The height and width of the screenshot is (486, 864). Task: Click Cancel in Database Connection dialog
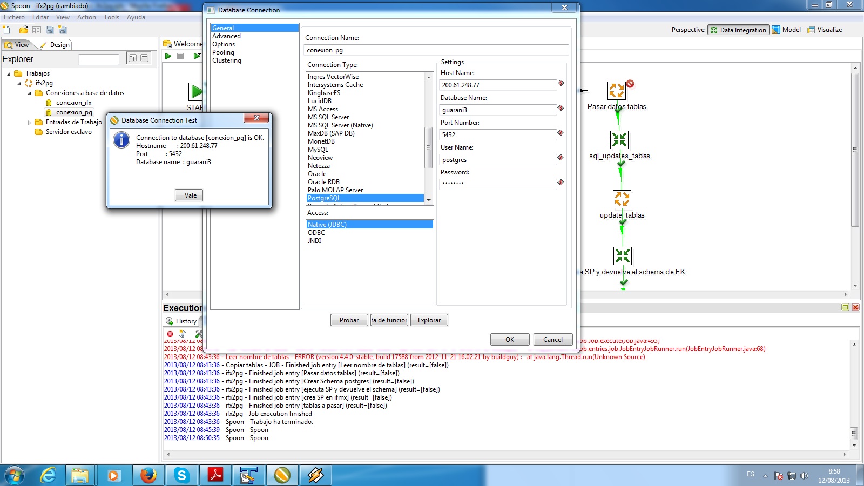pos(553,340)
